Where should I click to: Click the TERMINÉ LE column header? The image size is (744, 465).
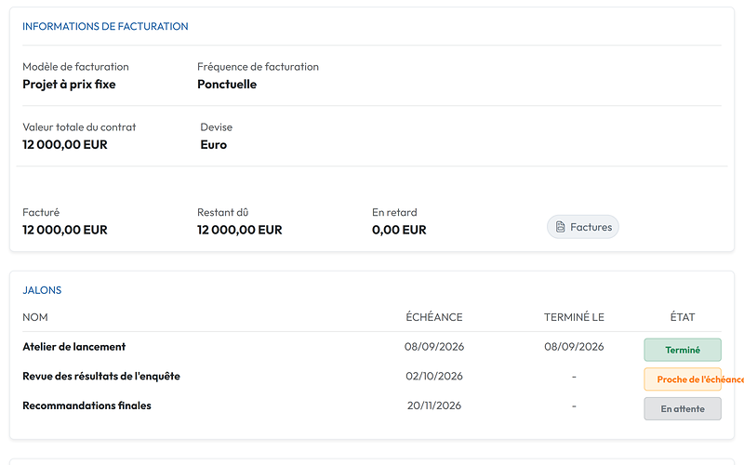coord(574,317)
